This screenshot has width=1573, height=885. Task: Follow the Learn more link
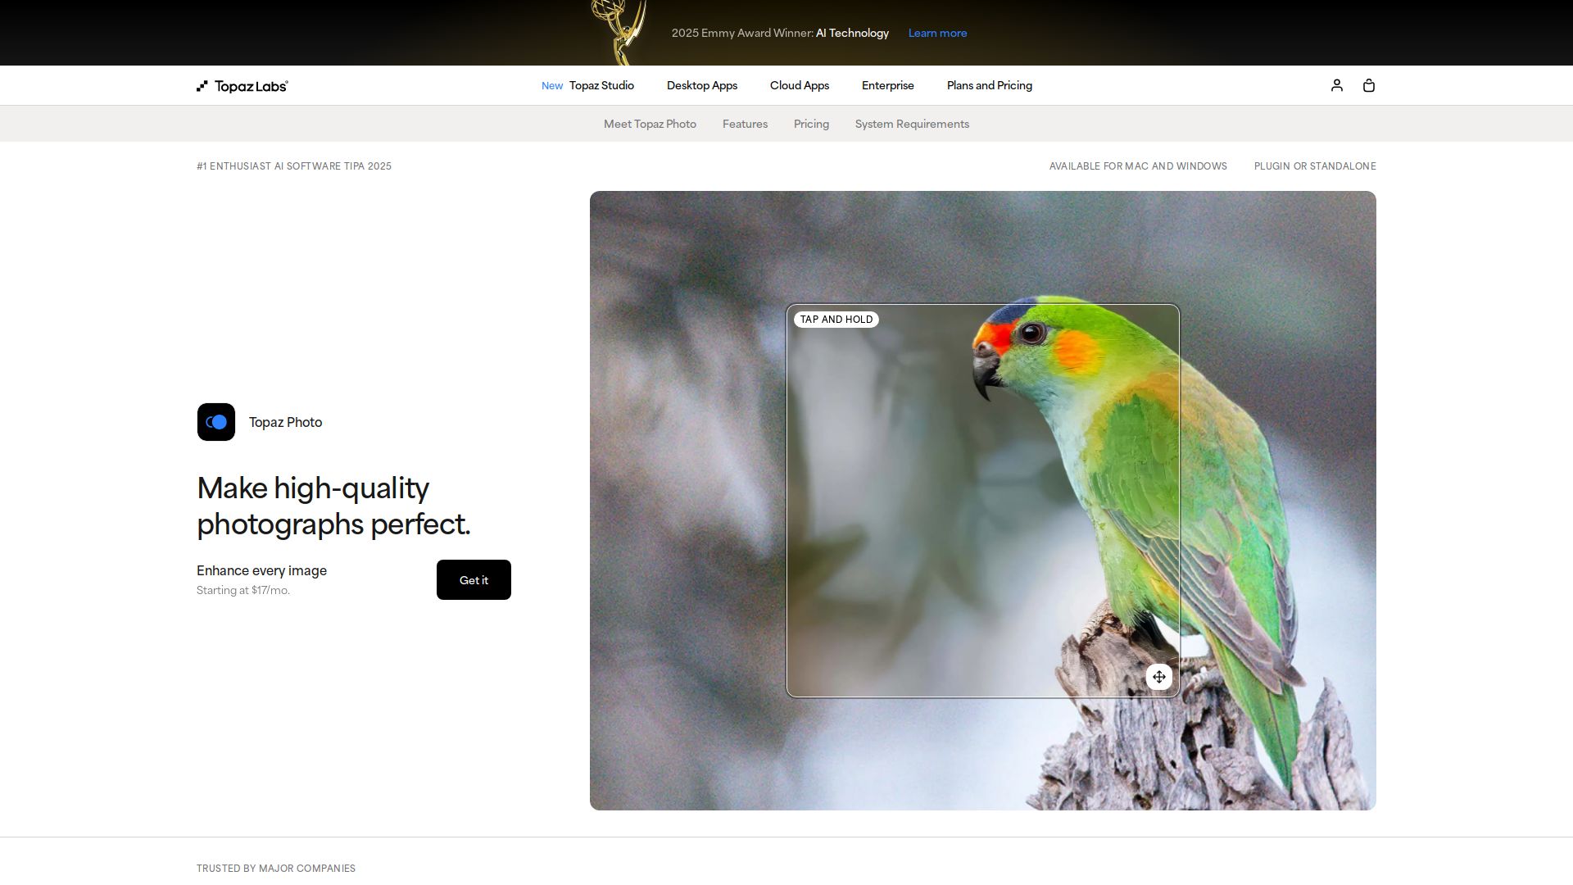coord(937,33)
